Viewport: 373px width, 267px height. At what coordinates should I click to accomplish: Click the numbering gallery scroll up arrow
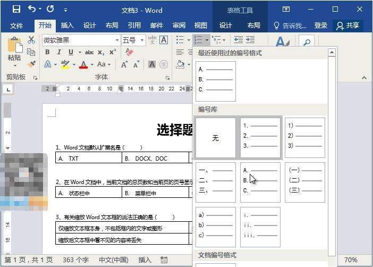pos(332,53)
